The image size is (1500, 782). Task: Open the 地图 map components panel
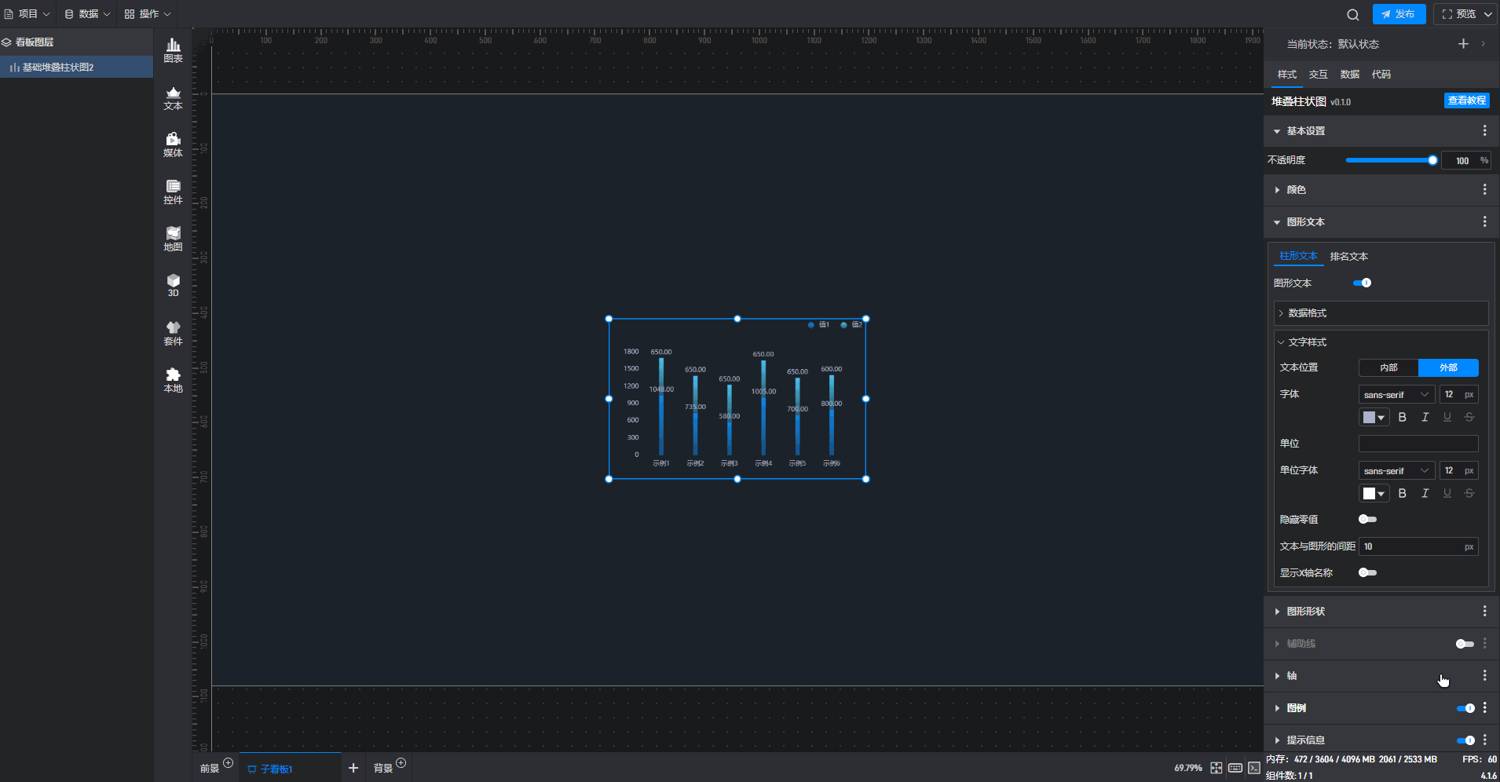click(x=173, y=239)
